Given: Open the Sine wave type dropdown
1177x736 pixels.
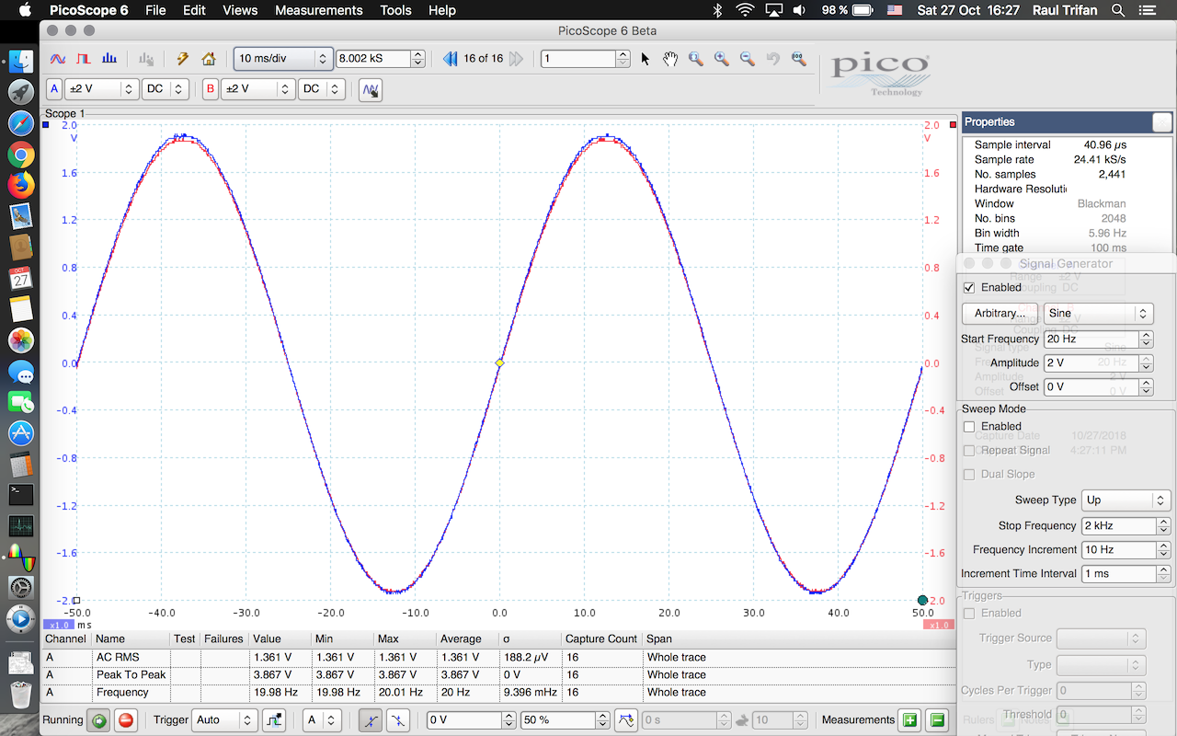Looking at the screenshot, I should click(1098, 314).
